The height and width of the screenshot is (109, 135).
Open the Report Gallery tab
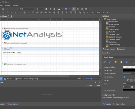click(119, 104)
